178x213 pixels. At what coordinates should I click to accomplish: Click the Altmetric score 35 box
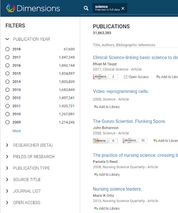(143, 140)
